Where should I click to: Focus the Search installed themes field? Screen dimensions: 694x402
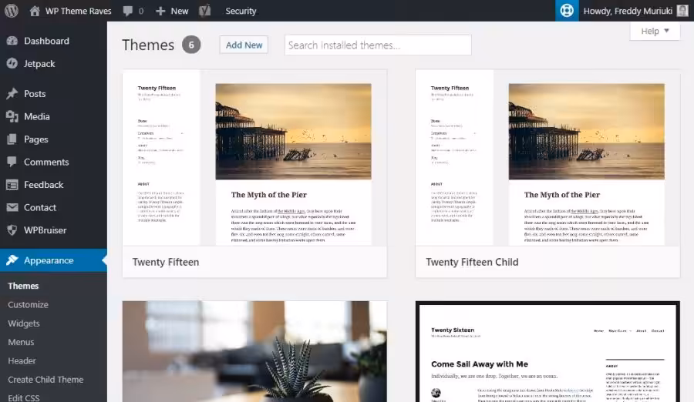378,45
